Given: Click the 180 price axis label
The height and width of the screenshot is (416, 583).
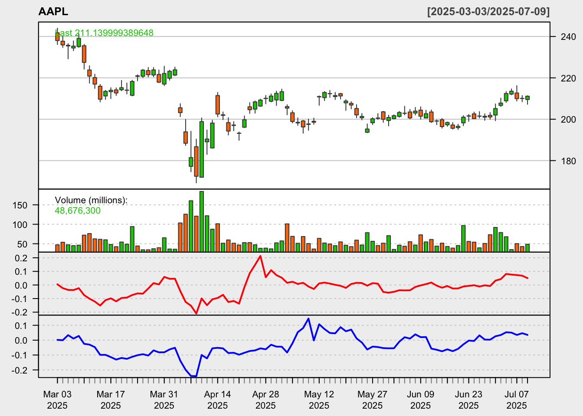Looking at the screenshot, I should tap(568, 161).
